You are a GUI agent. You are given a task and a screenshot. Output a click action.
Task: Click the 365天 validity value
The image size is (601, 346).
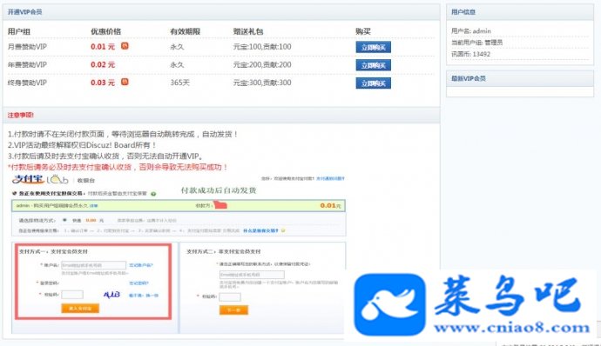[179, 83]
